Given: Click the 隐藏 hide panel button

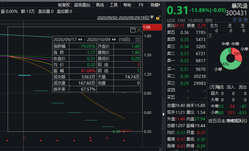Looking at the screenshot, I should click(x=155, y=5).
